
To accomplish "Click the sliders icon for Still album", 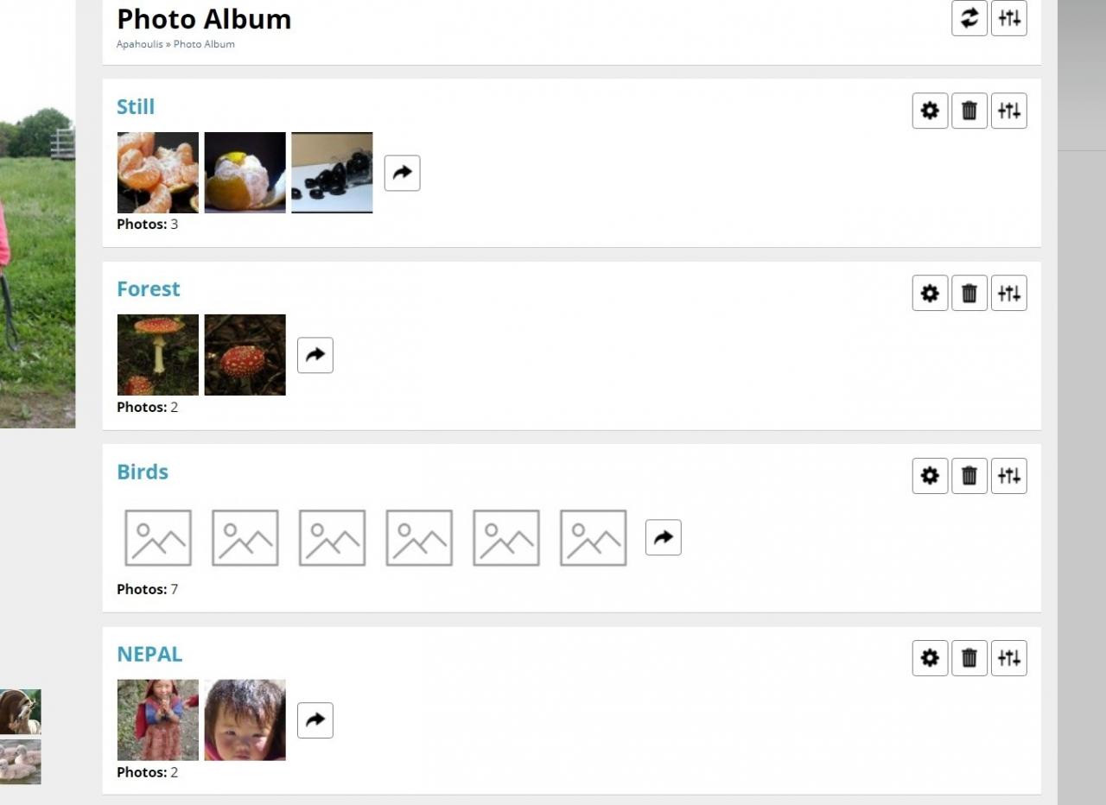I will 1008,111.
